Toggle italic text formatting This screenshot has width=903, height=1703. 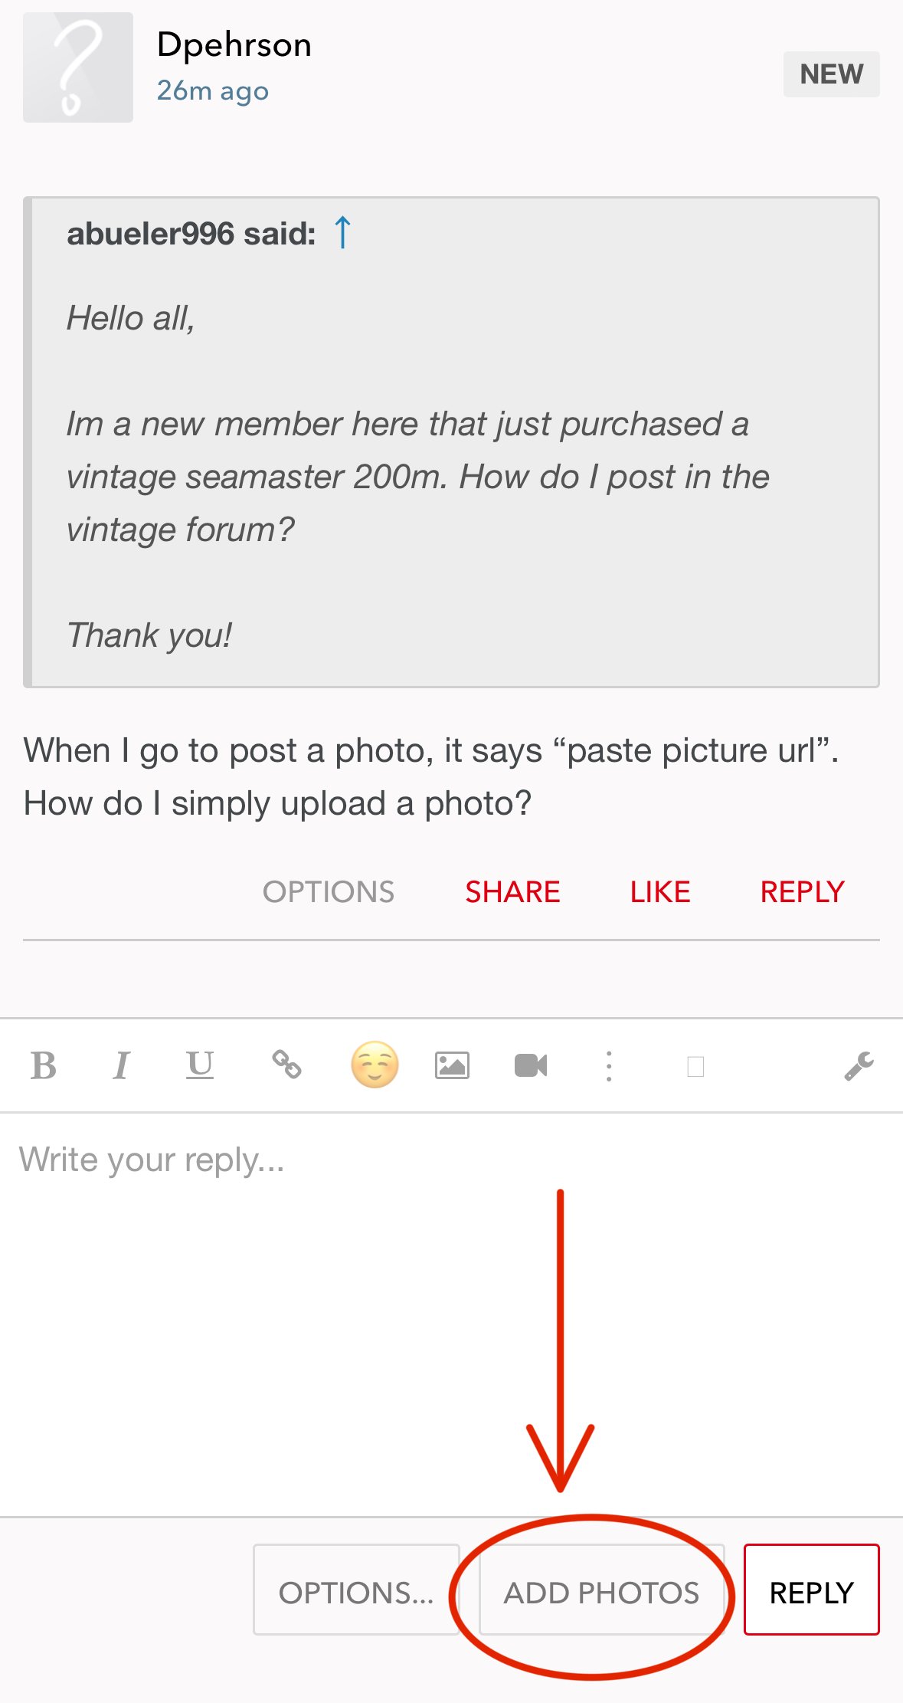pos(121,1065)
